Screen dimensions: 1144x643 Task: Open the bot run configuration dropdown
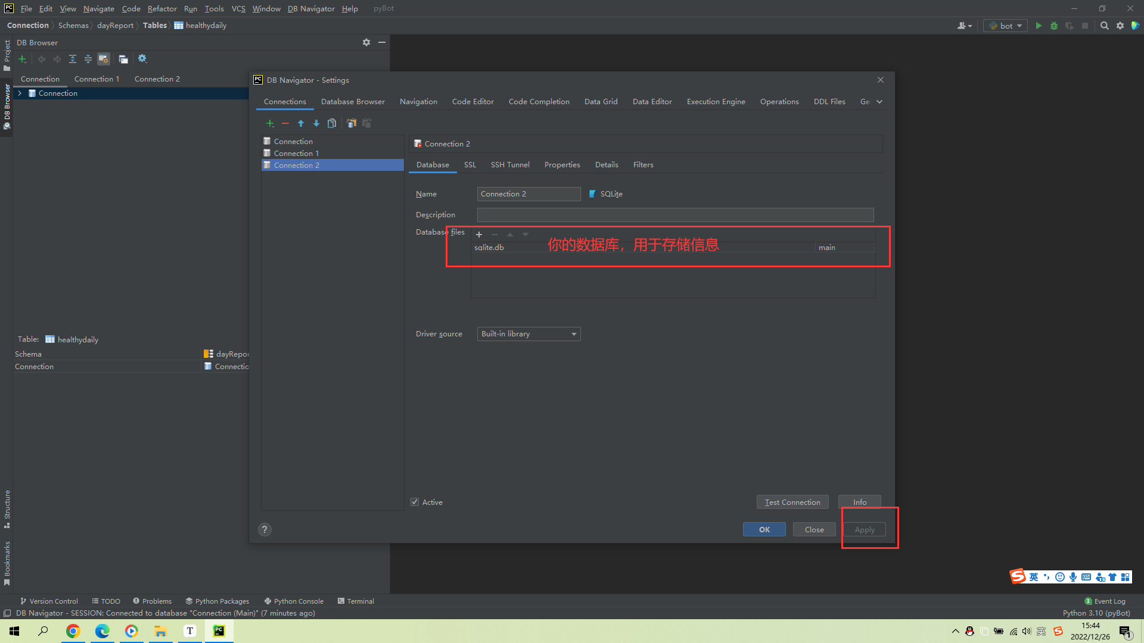click(1006, 26)
